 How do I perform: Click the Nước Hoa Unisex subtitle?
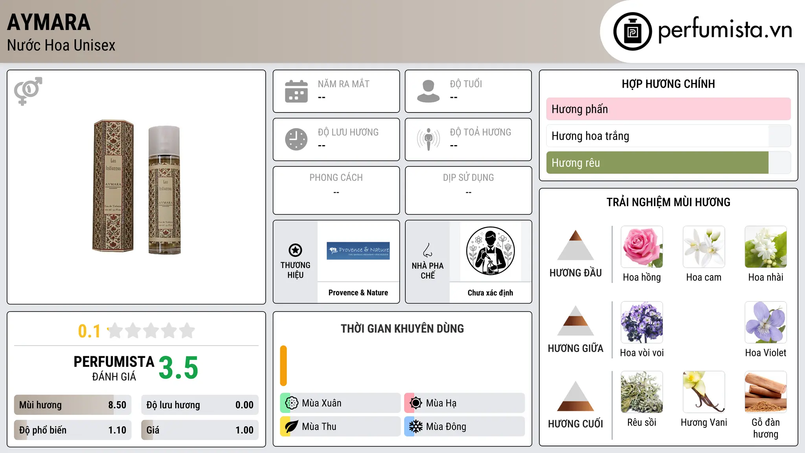pyautogui.click(x=61, y=46)
